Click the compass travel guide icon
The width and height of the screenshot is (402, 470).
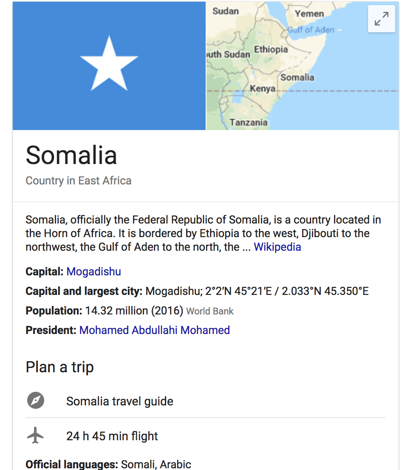click(x=36, y=400)
